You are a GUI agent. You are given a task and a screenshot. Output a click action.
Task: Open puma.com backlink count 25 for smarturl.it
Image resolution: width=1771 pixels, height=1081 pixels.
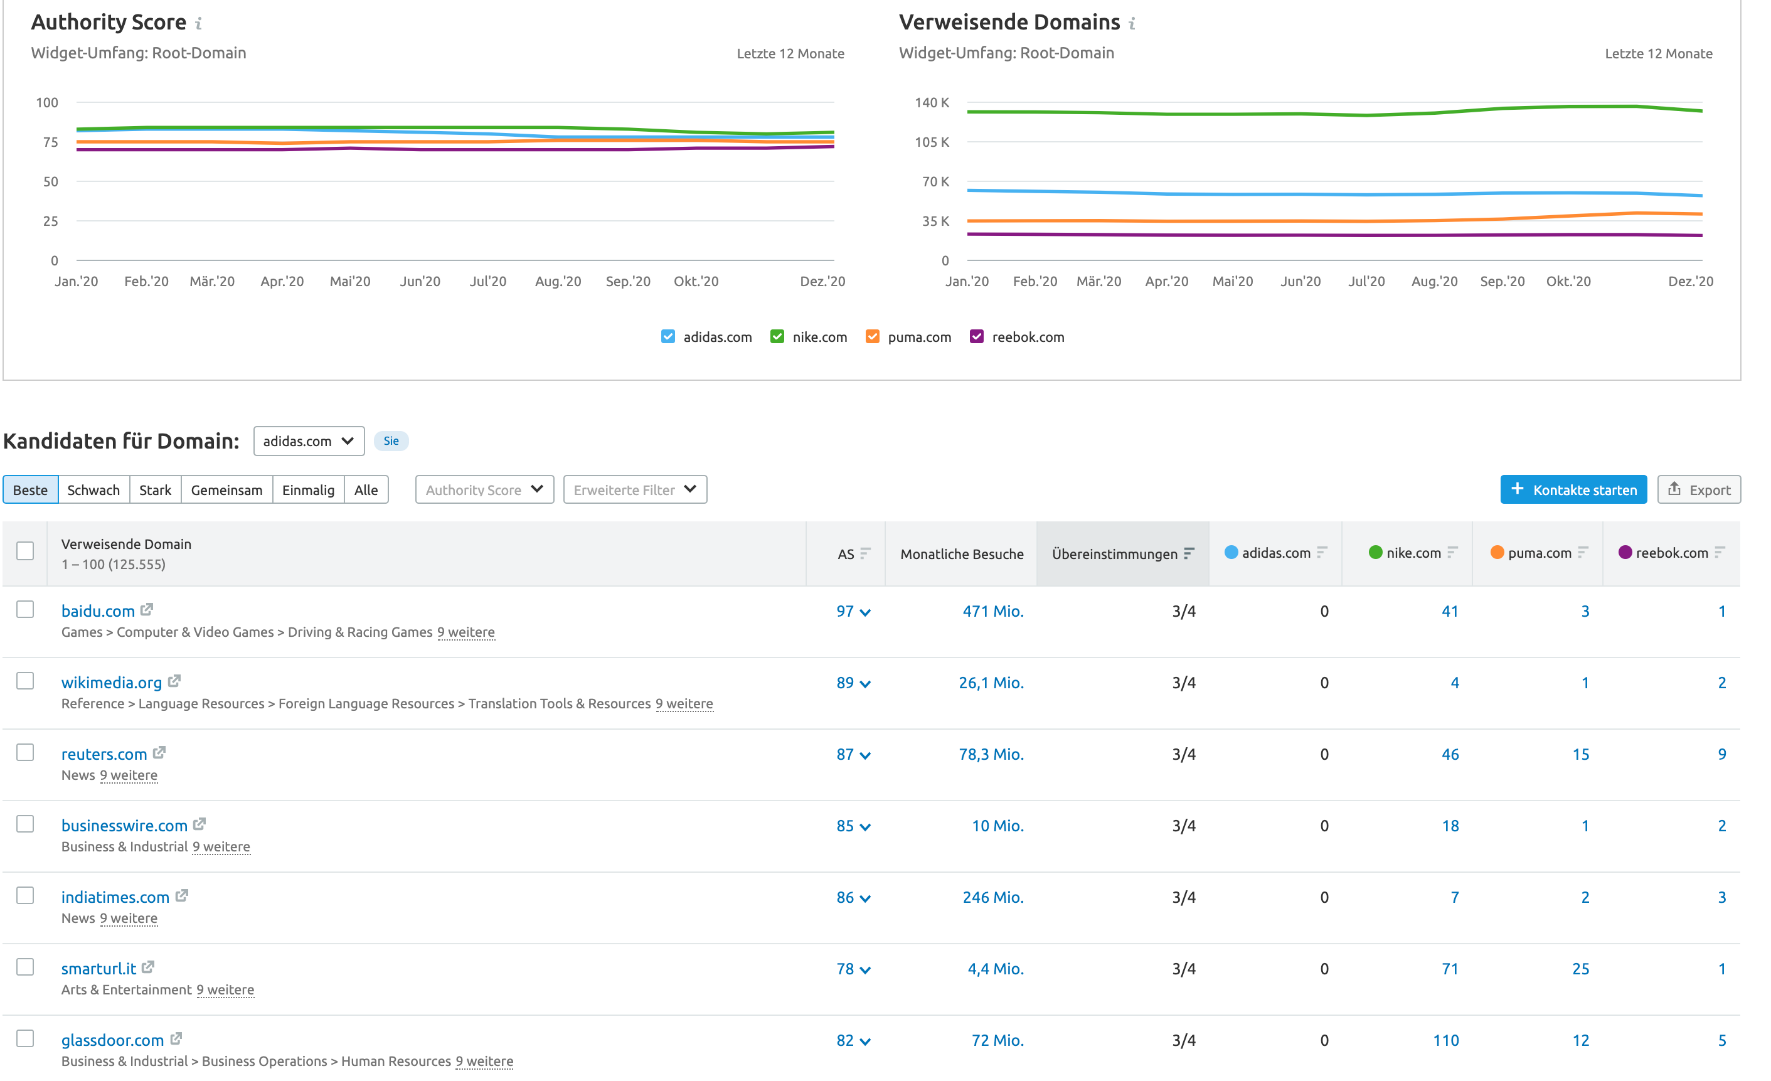click(x=1580, y=968)
